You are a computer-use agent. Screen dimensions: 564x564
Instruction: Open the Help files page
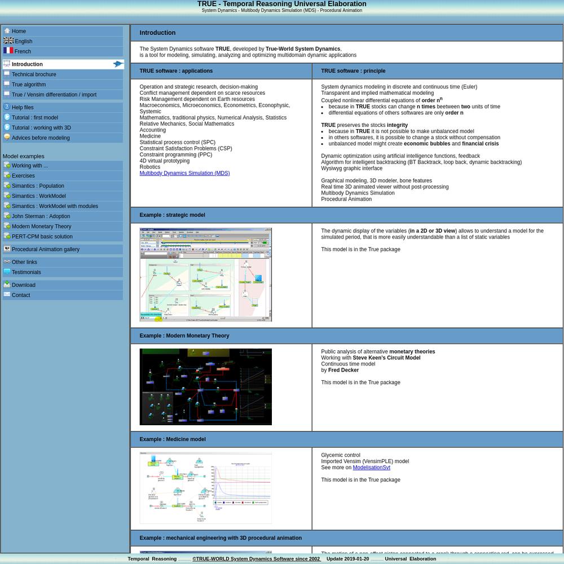(63, 107)
